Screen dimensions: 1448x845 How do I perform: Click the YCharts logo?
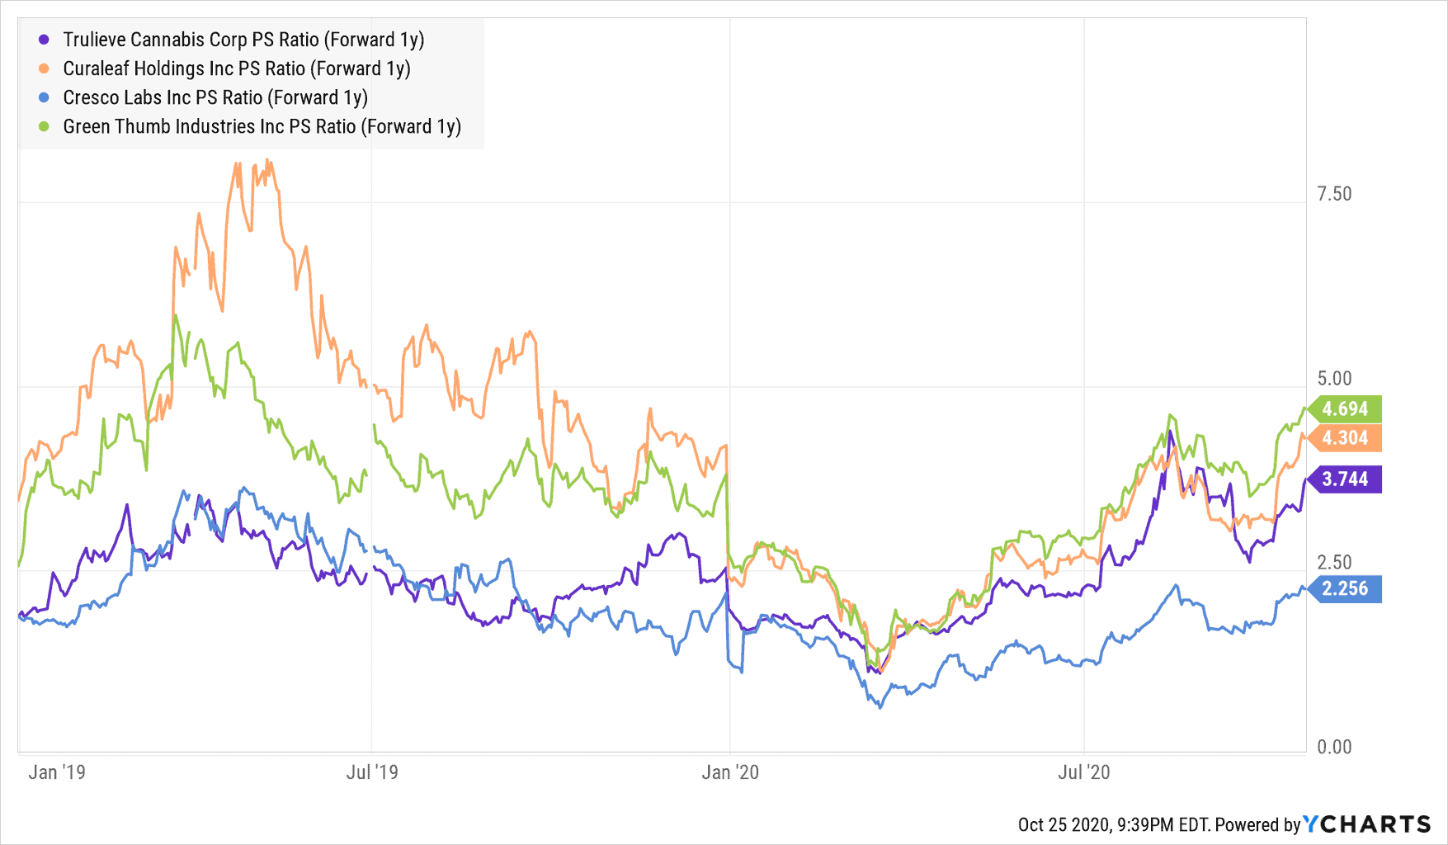coord(1367,824)
